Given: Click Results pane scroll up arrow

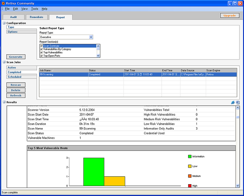Looking at the screenshot, I should pos(238,108).
